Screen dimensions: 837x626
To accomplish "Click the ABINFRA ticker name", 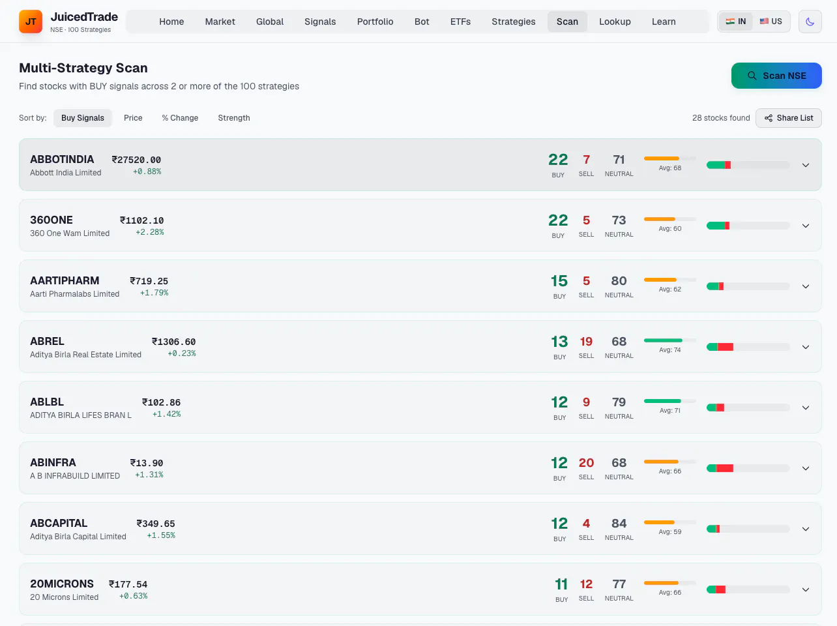I will 53,462.
